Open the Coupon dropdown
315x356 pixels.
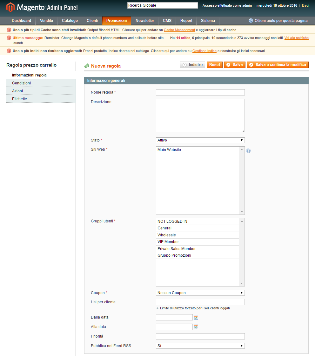click(200, 293)
